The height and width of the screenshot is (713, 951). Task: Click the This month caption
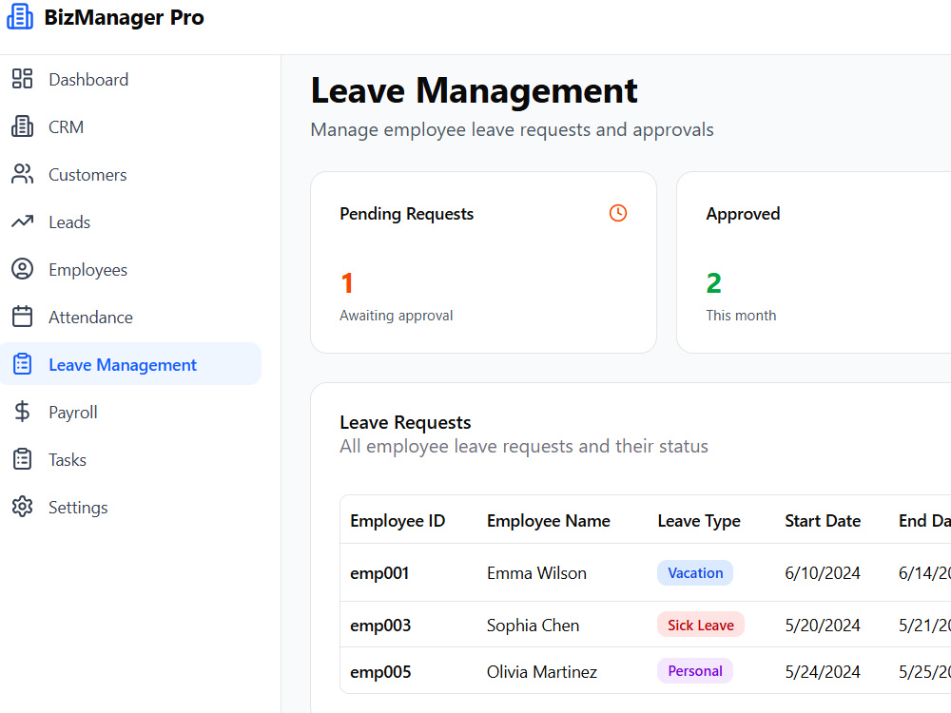click(x=741, y=316)
